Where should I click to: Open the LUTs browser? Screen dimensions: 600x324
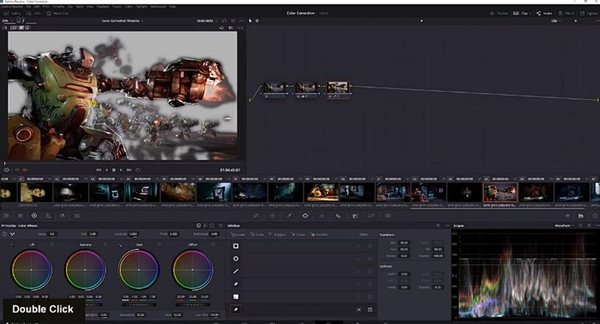click(34, 13)
